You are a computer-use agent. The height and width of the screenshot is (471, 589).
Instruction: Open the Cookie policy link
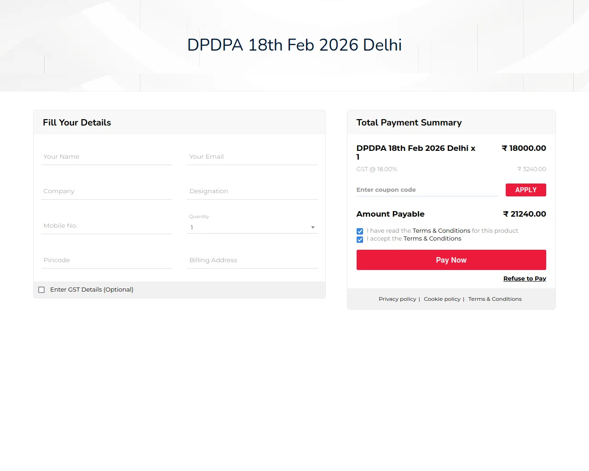(x=442, y=299)
